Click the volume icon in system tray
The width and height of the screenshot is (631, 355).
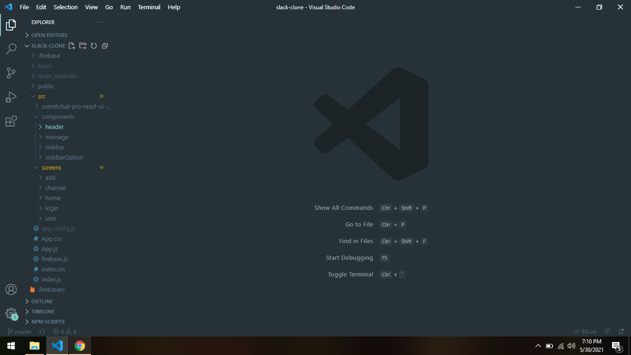point(571,346)
